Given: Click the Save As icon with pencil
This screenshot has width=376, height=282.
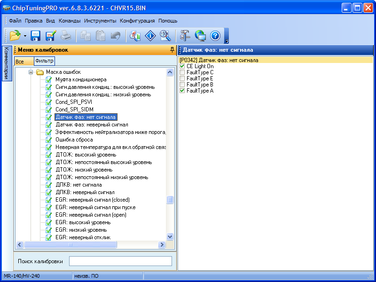Looking at the screenshot, I should pos(51,35).
